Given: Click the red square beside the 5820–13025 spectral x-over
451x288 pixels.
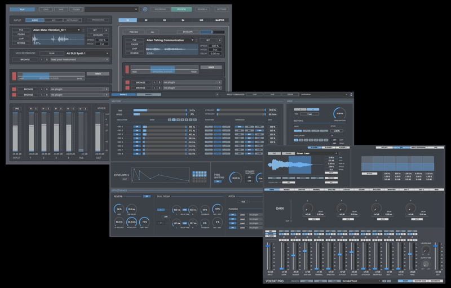Looking at the screenshot, I should (x=127, y=69).
